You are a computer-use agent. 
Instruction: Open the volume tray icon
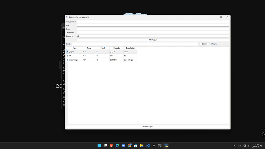[248, 146]
